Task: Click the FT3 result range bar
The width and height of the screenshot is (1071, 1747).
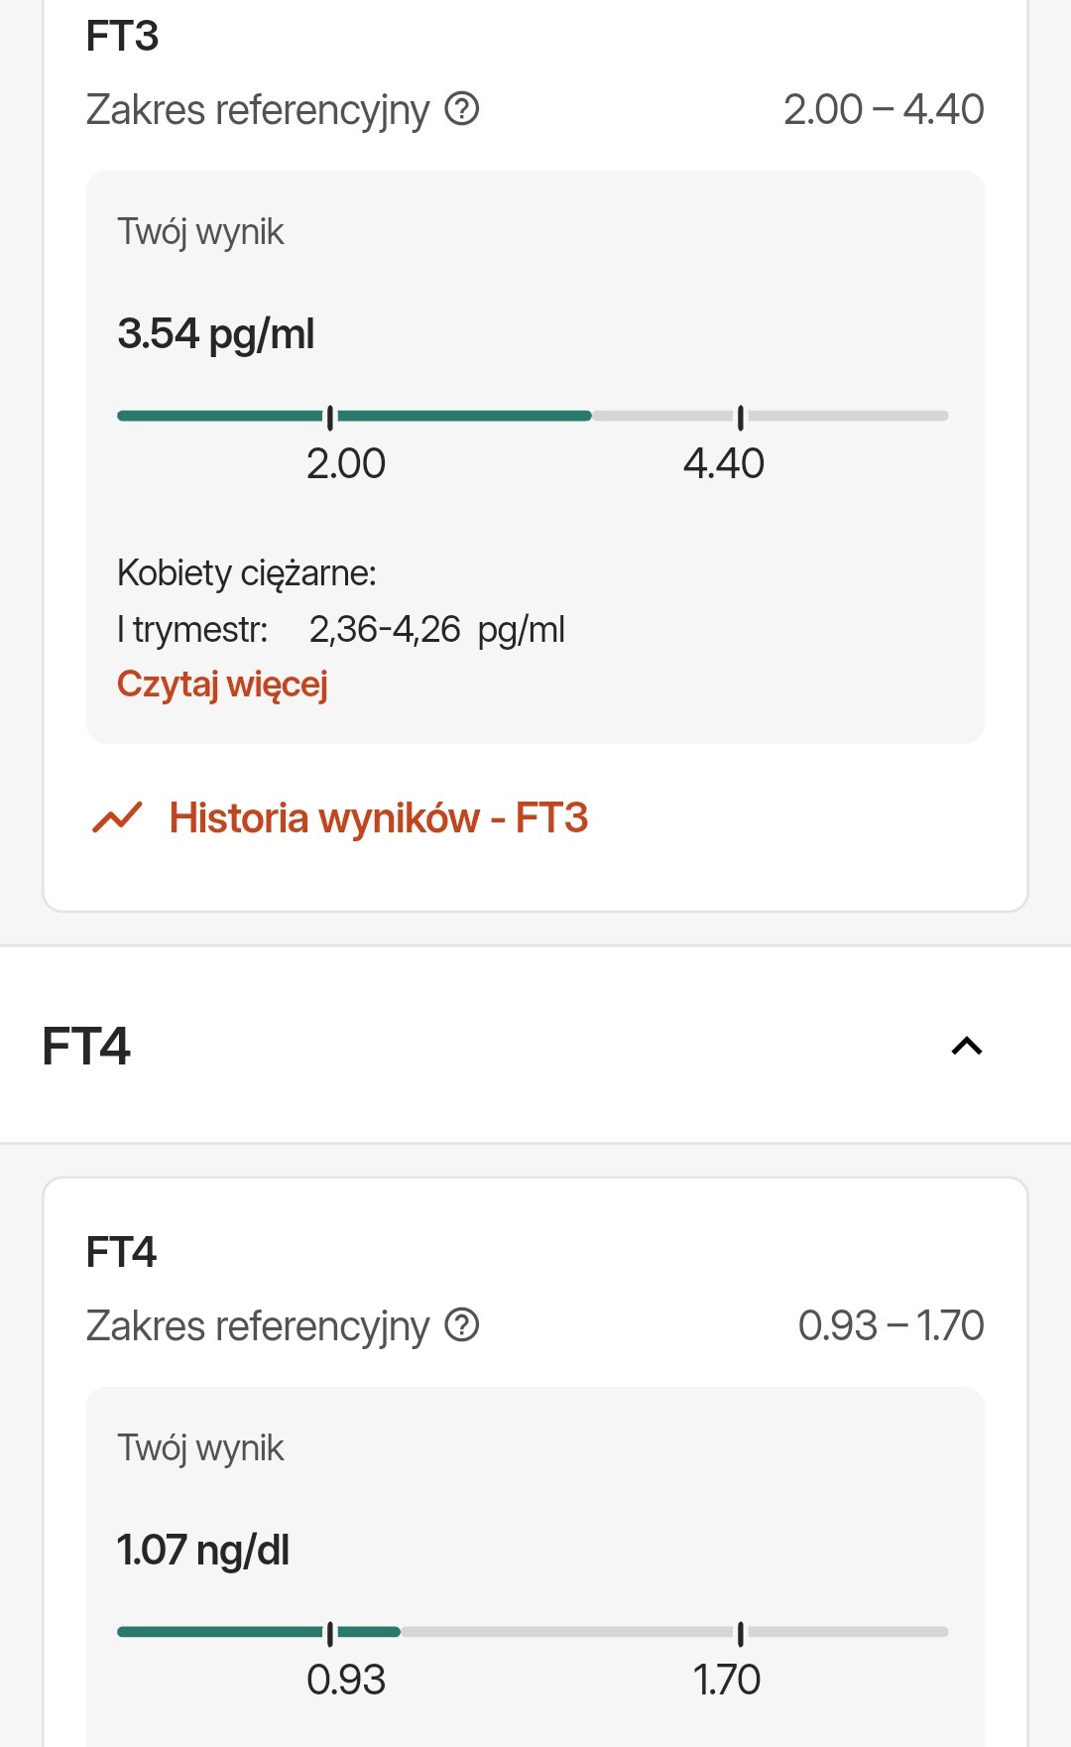Action: (533, 416)
